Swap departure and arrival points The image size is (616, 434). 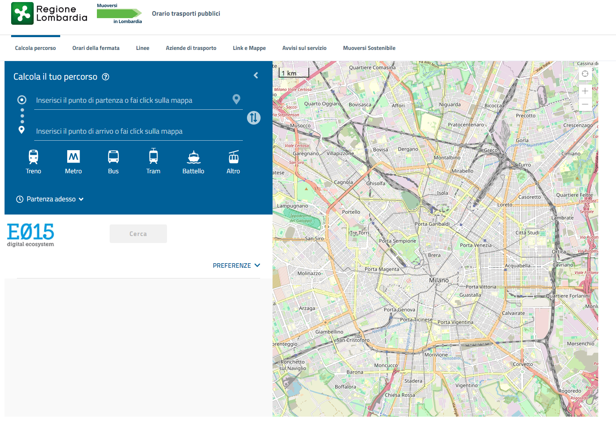coord(254,118)
